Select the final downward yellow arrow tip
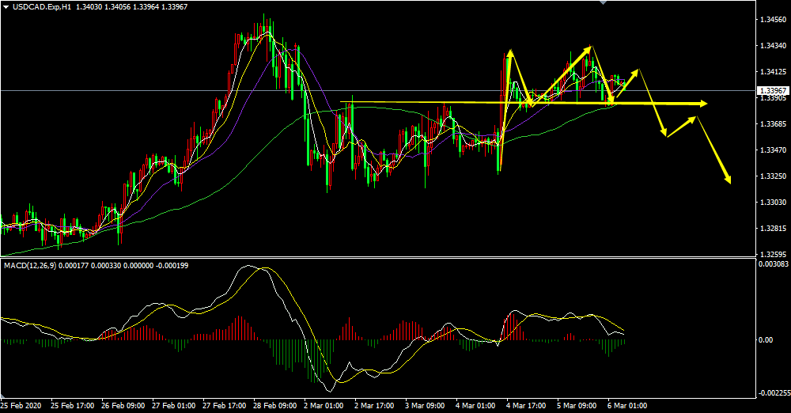The height and width of the screenshot is (413, 791). (x=728, y=180)
